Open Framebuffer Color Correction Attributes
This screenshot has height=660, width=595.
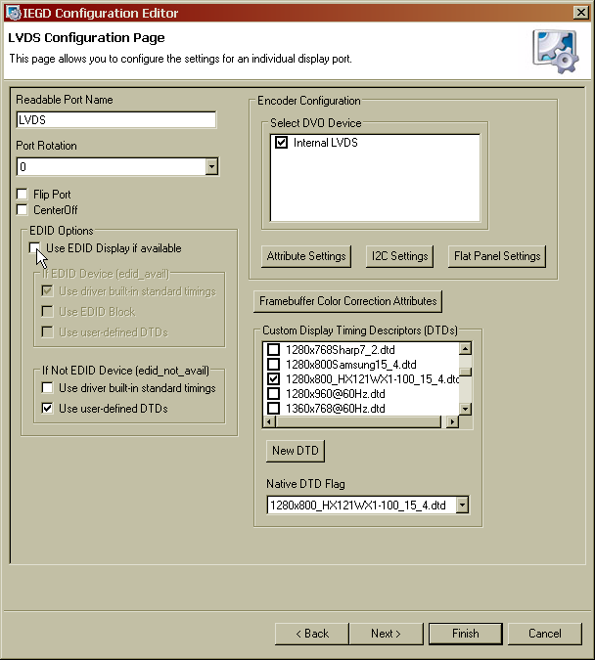click(347, 301)
